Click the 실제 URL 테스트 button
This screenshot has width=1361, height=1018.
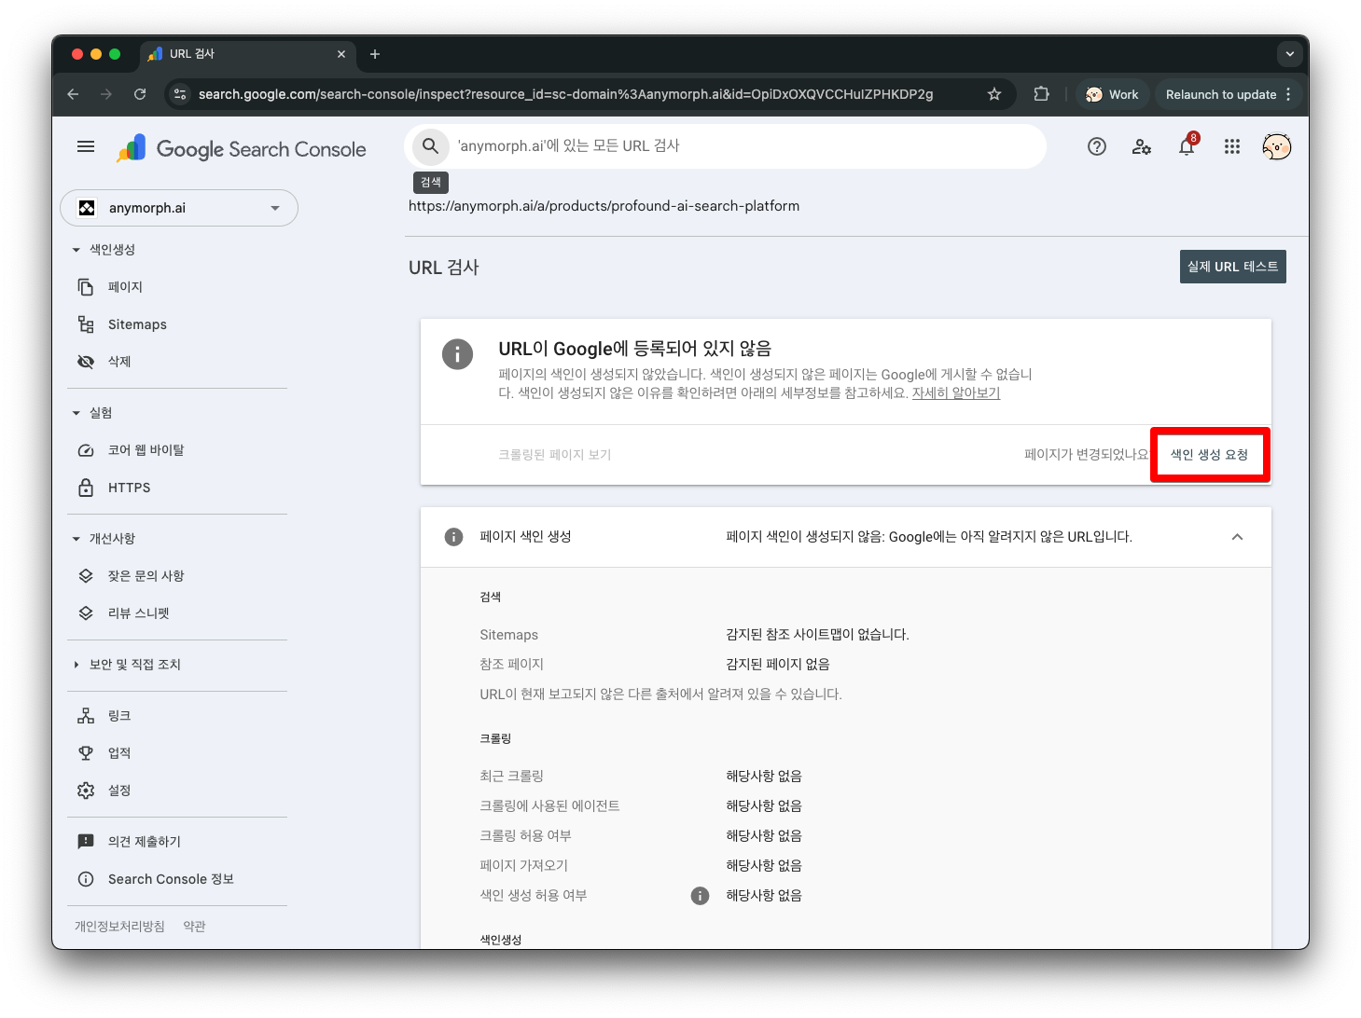point(1232,266)
